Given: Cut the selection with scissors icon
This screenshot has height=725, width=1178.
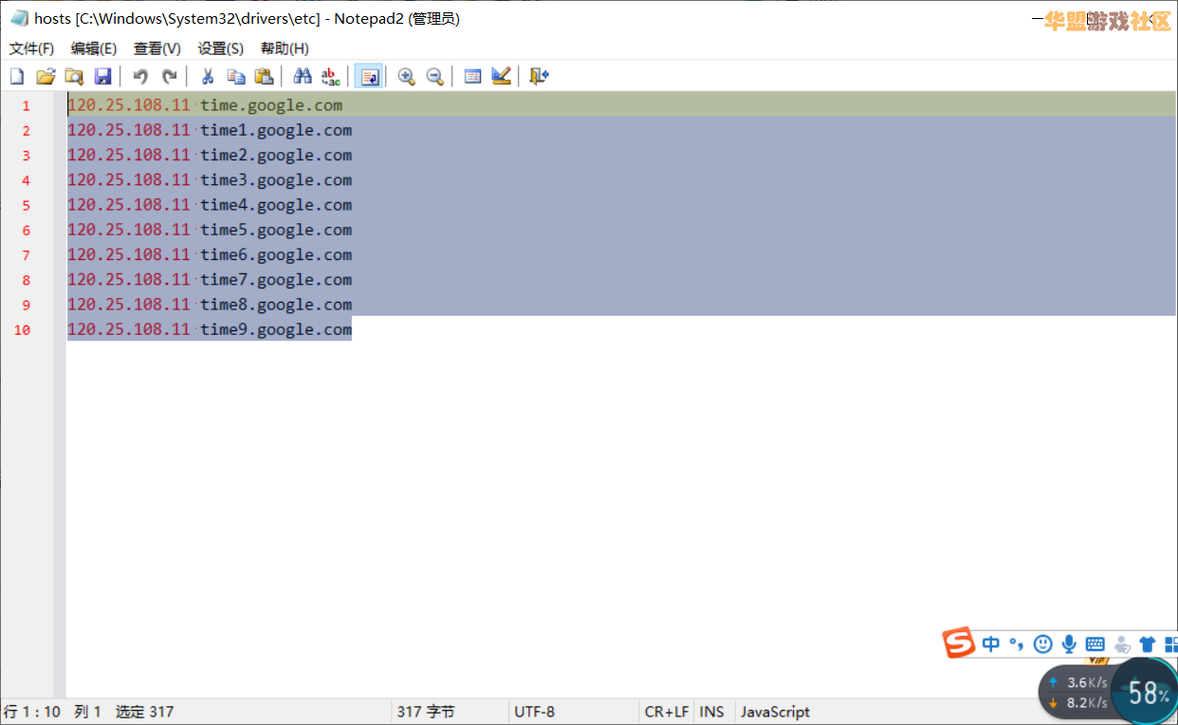Looking at the screenshot, I should [x=208, y=77].
